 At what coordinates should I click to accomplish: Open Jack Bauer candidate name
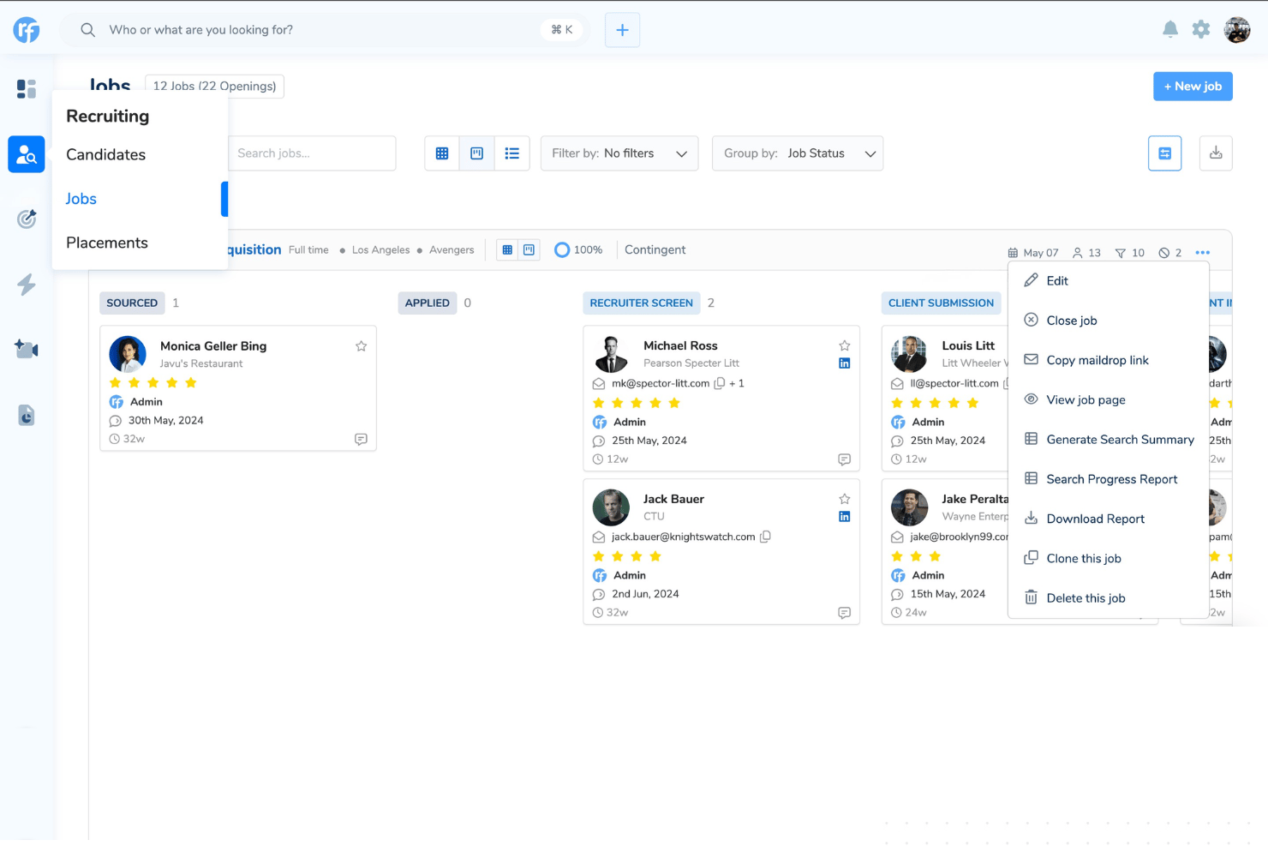(x=673, y=499)
